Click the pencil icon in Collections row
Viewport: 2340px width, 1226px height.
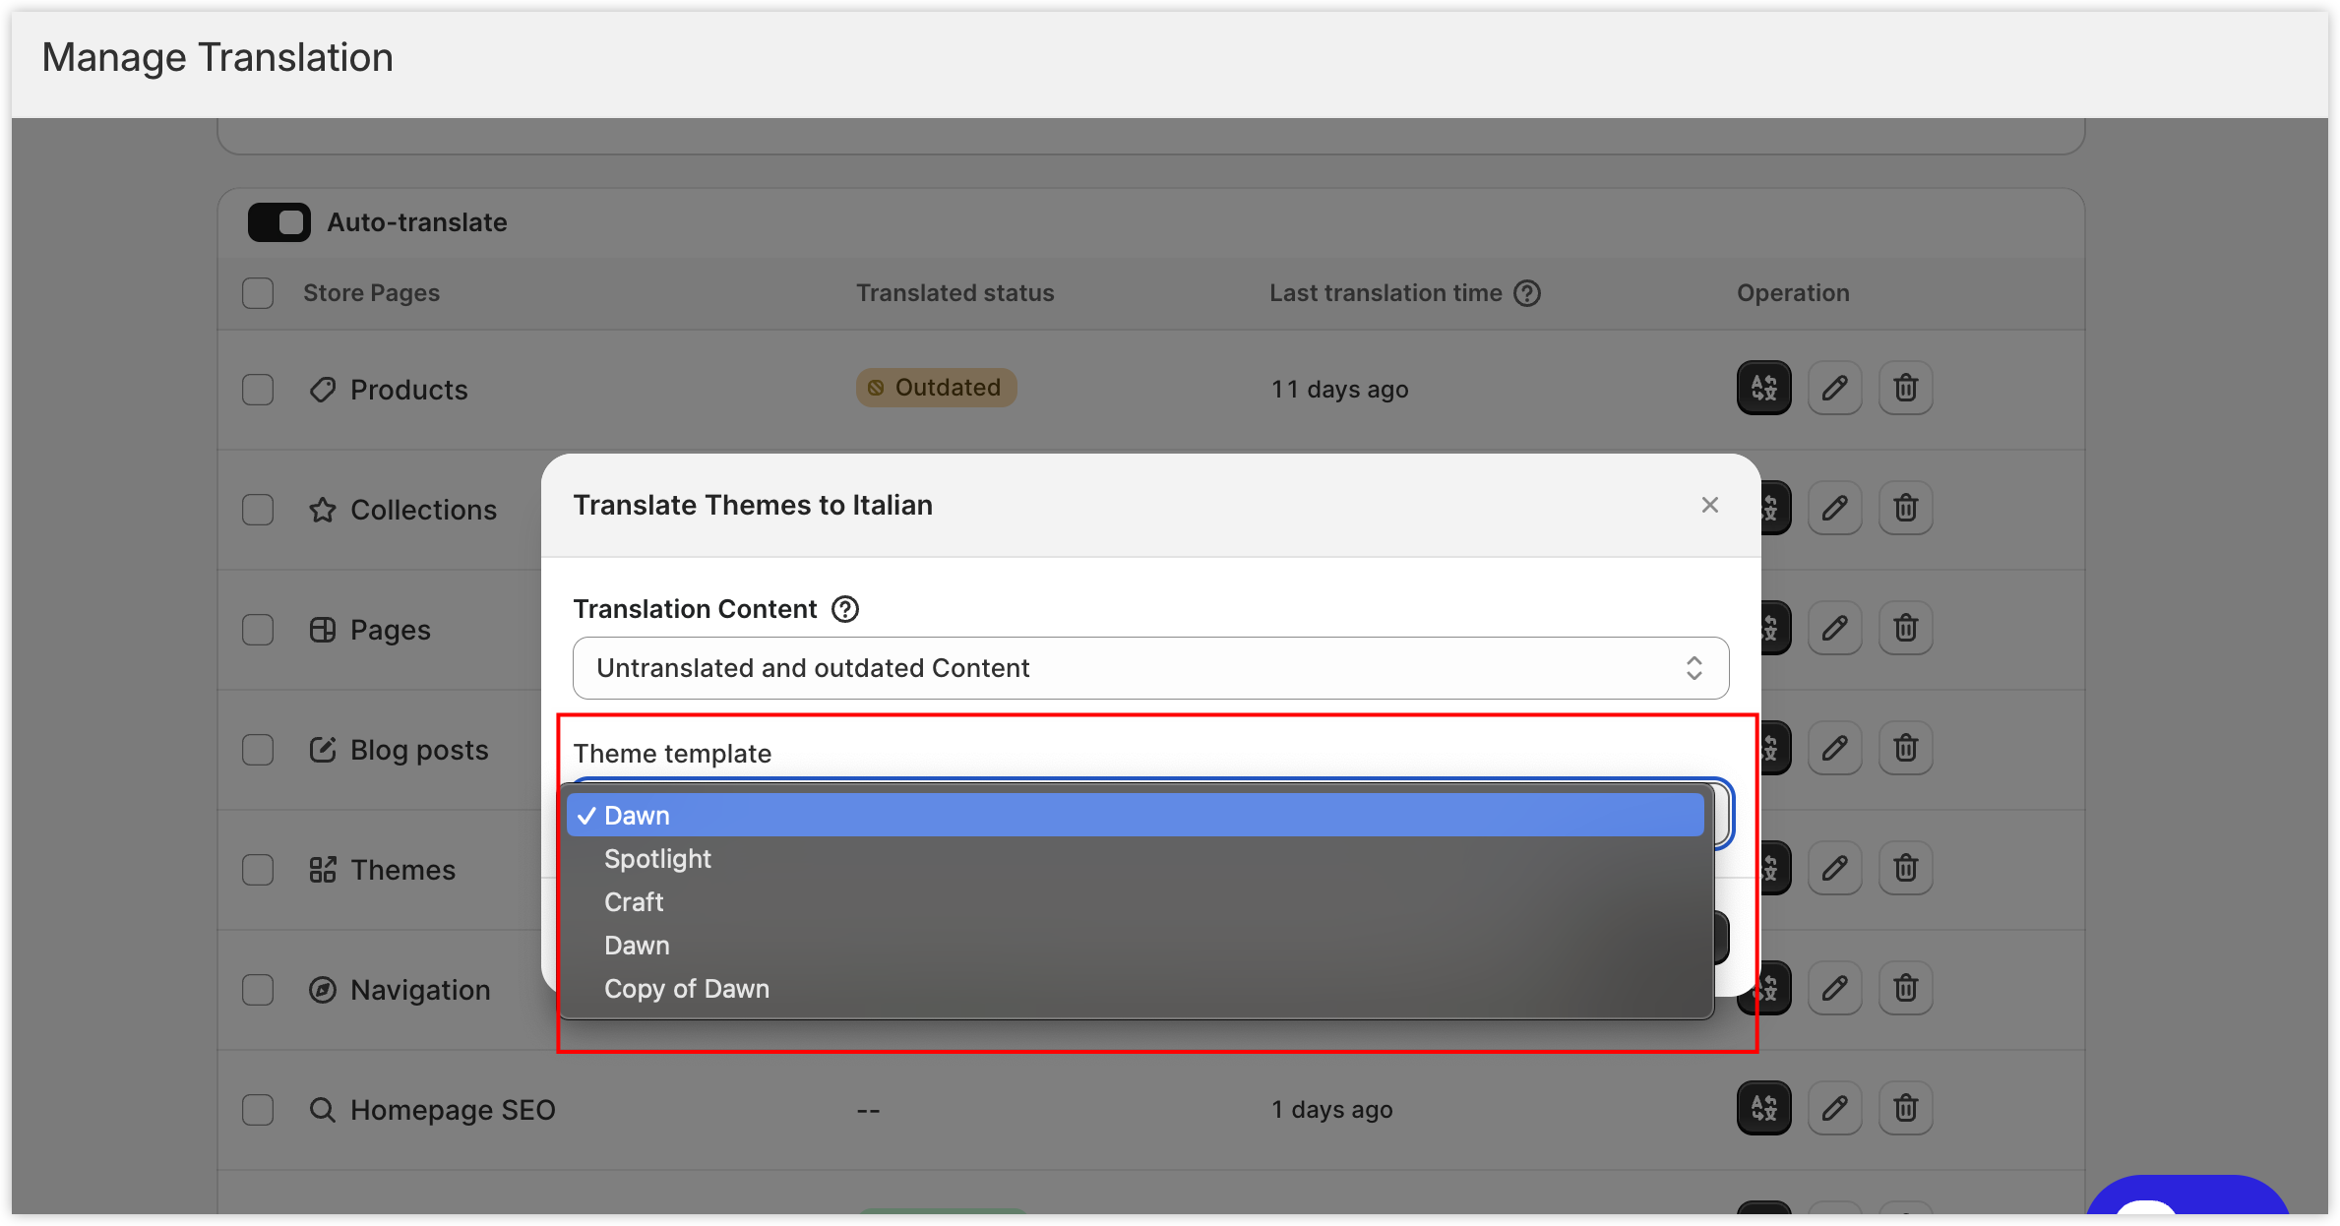tap(1834, 508)
